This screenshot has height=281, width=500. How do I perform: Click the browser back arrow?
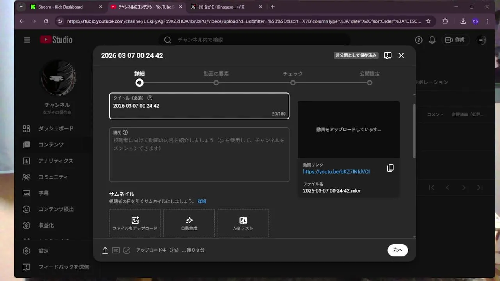pyautogui.click(x=21, y=21)
